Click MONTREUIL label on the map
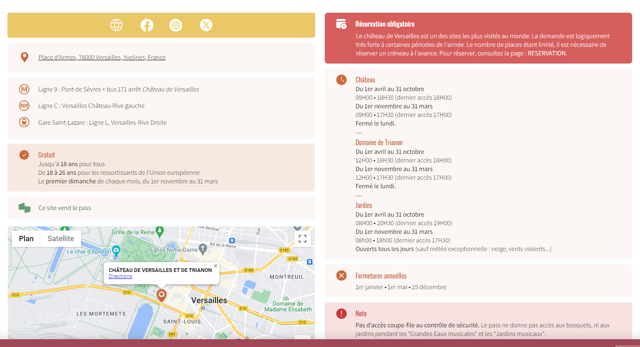This screenshot has width=640, height=347. coord(287,277)
